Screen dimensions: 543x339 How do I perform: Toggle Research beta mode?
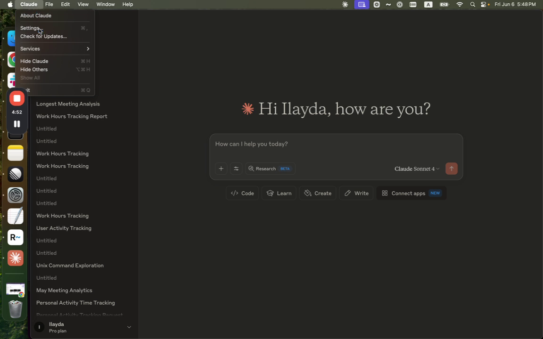[270, 169]
